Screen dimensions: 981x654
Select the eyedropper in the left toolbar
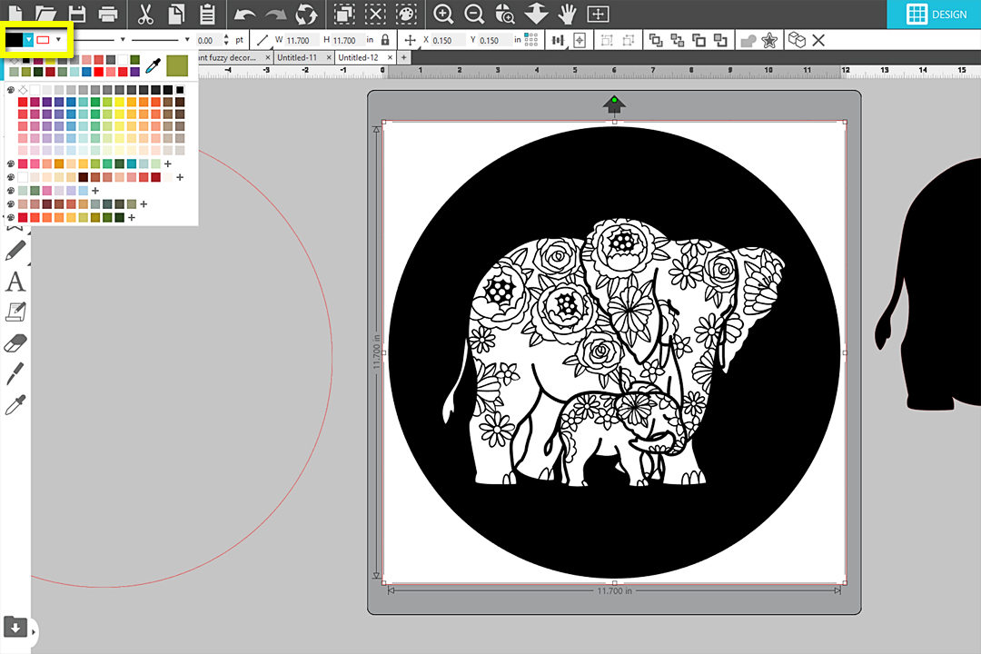tap(15, 405)
